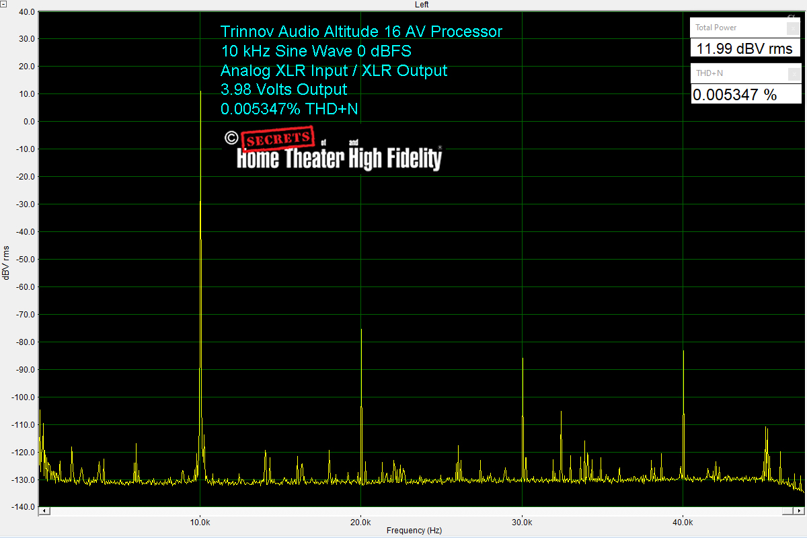Click the right scroll arrow under graph
807x538 pixels.
point(800,512)
